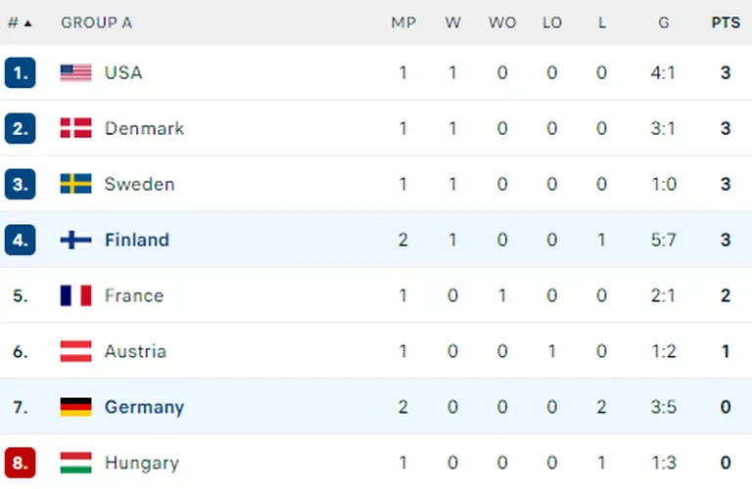Viewport: 752px width, 489px height.
Task: Click the G goals column header
Action: tap(664, 22)
